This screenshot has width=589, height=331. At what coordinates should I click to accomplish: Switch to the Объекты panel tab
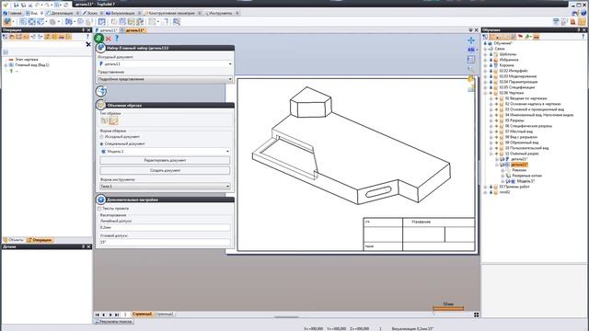14,240
